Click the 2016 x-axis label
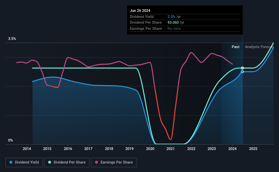 [68, 149]
